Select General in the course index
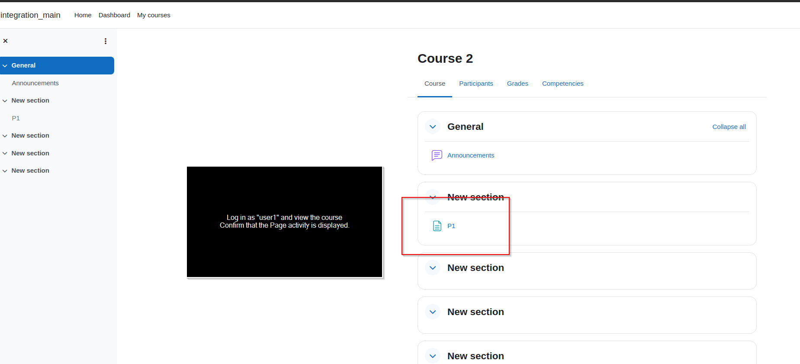The height and width of the screenshot is (364, 800). tap(23, 65)
